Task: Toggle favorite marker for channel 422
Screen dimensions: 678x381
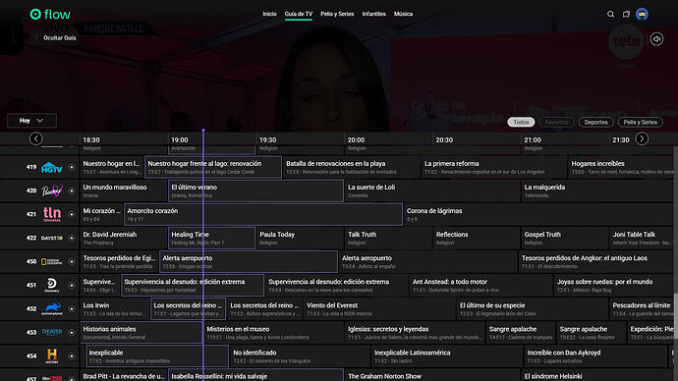Action: click(x=72, y=238)
